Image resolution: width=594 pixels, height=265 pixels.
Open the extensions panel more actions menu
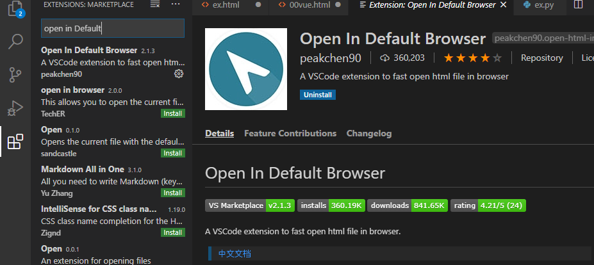(x=176, y=4)
